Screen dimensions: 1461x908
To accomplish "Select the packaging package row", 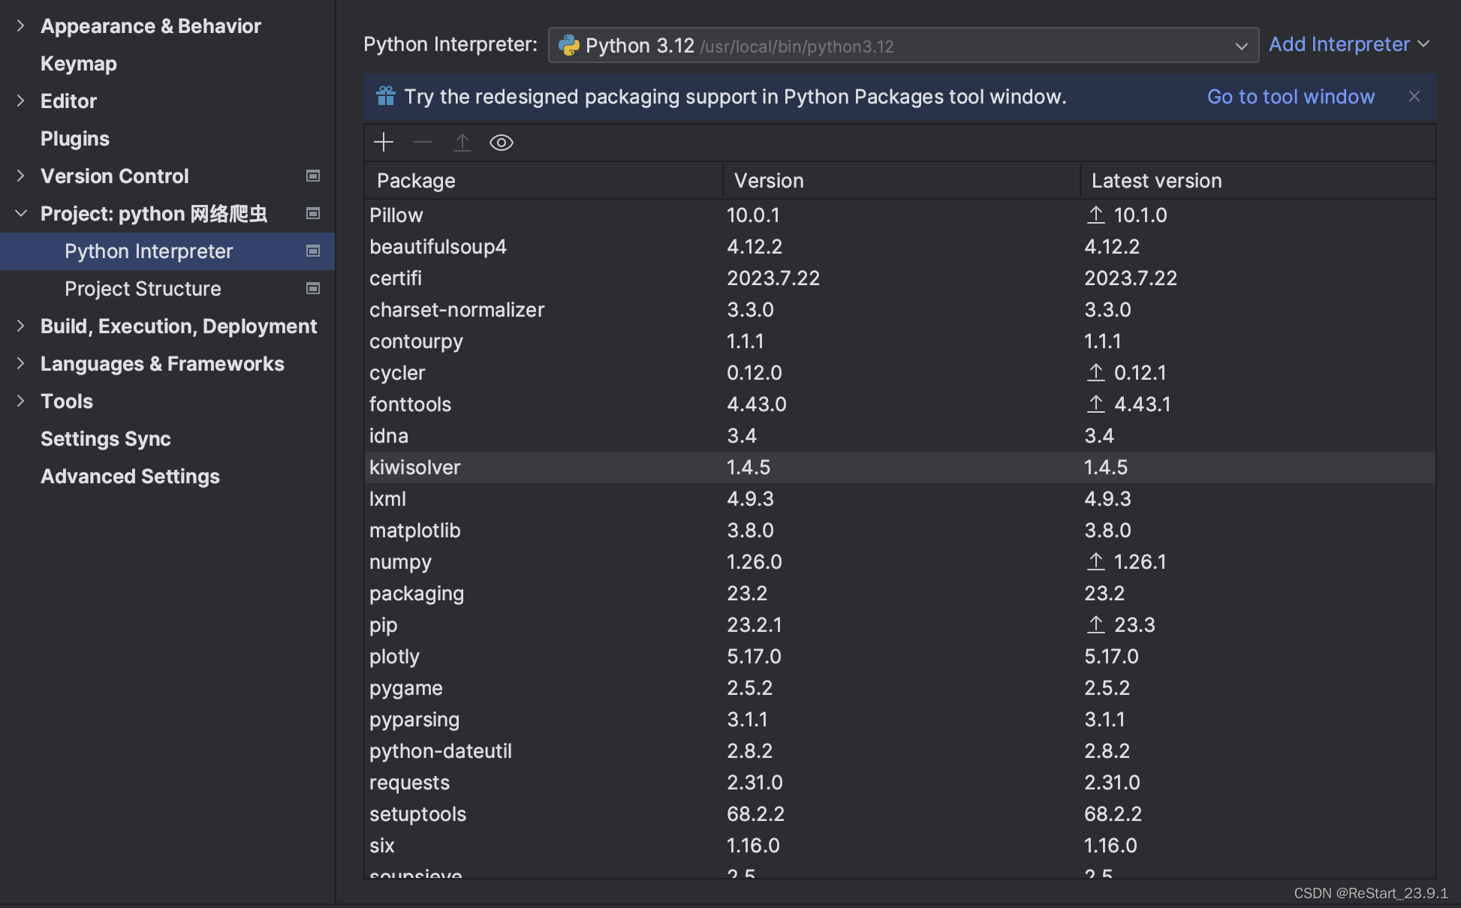I will 900,593.
